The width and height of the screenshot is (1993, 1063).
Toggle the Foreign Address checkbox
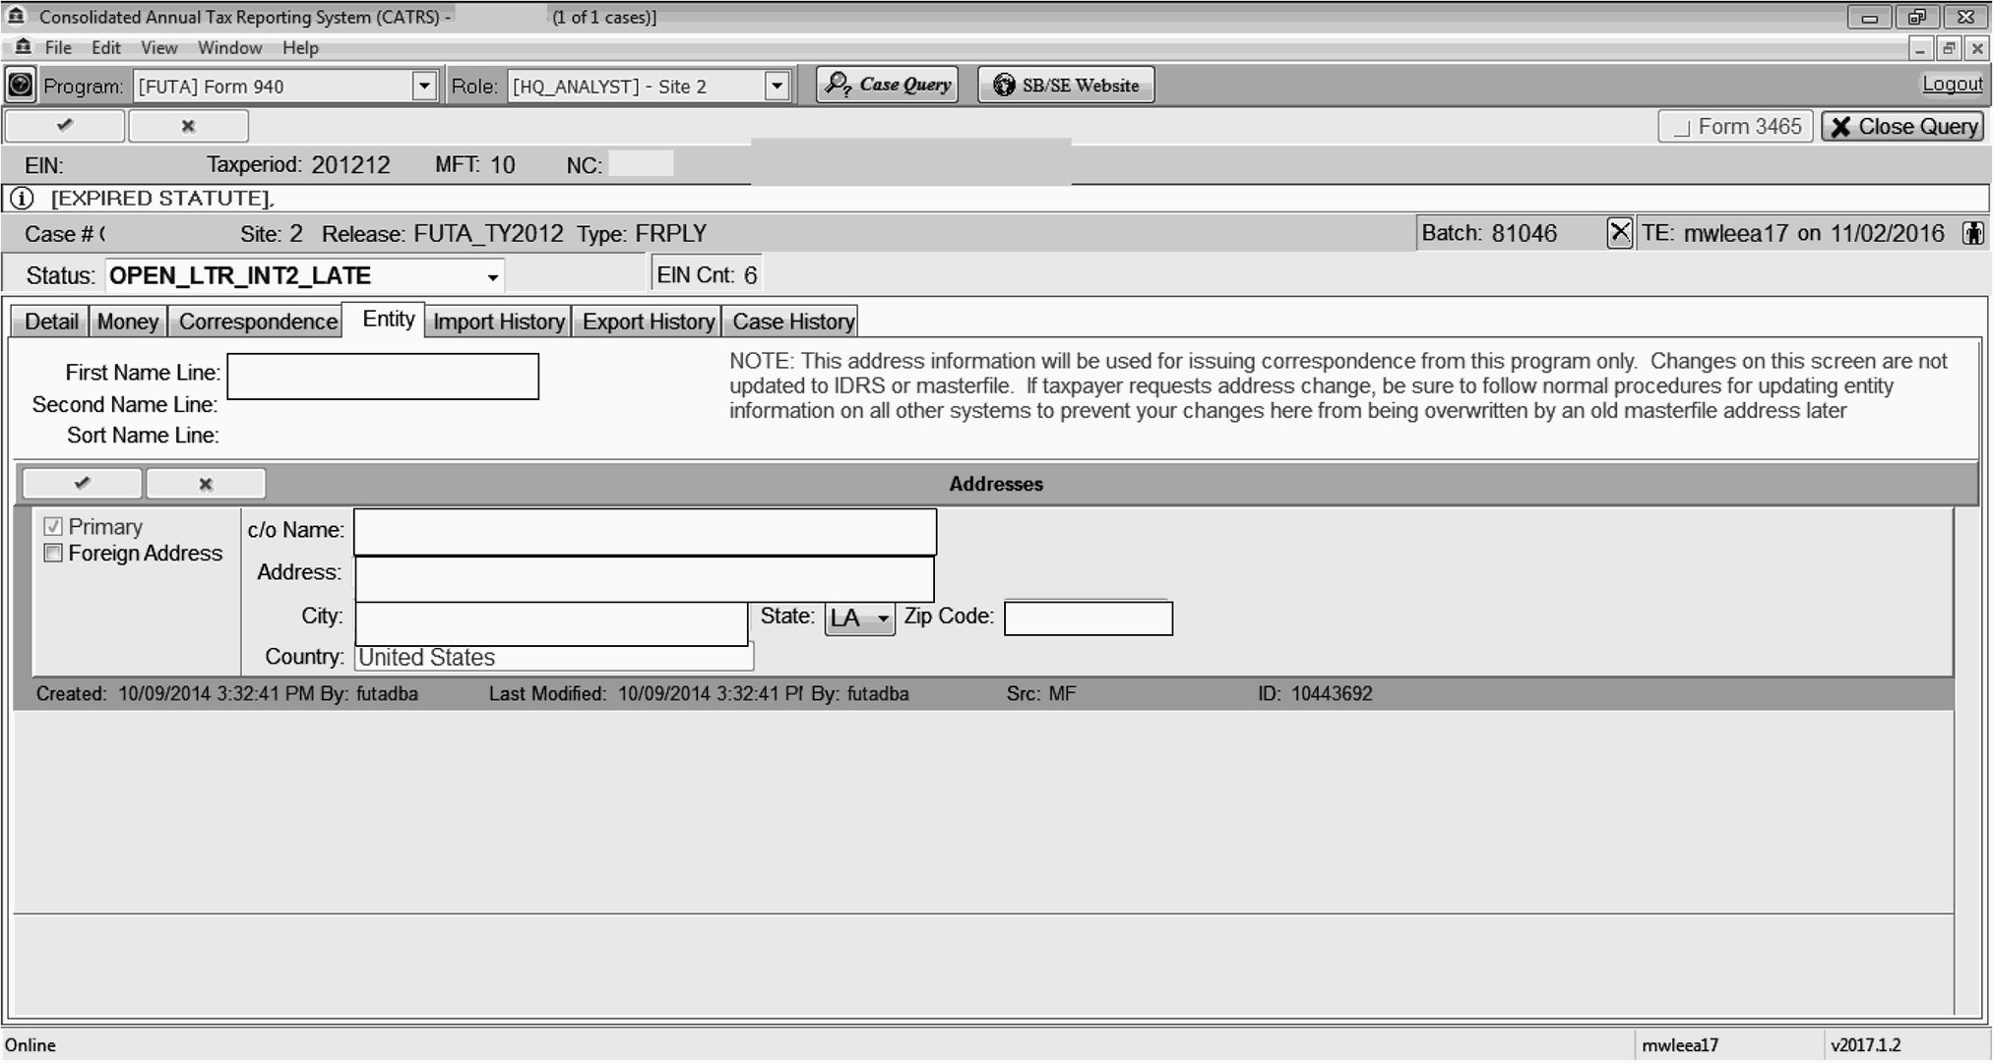click(x=53, y=554)
